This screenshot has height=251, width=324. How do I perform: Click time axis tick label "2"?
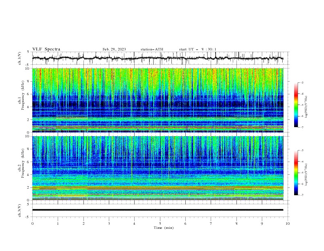pyautogui.click(x=83, y=224)
